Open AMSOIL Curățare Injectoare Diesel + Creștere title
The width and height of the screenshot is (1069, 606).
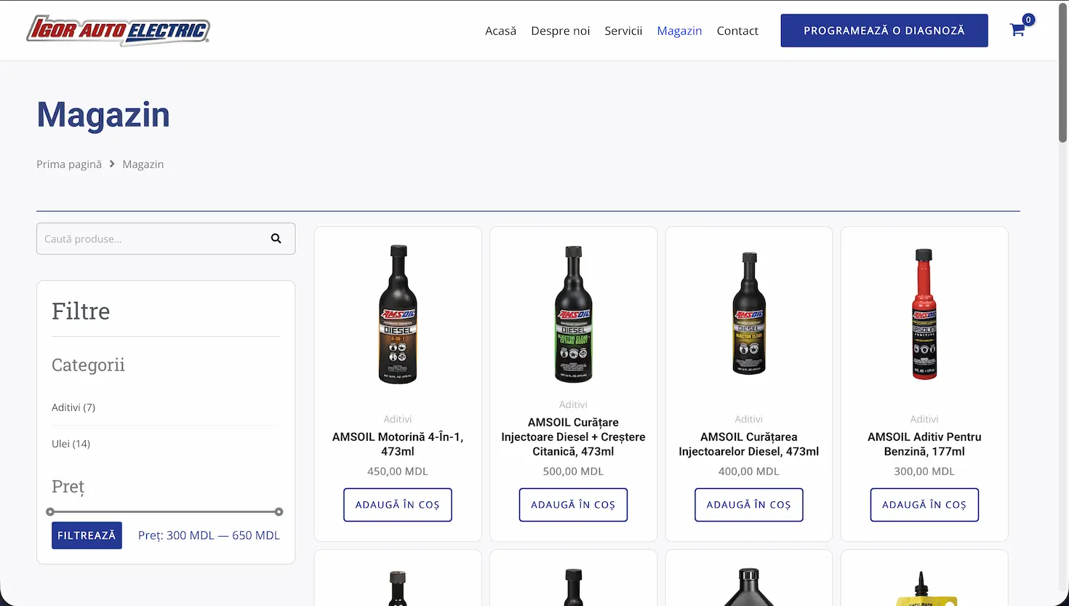[573, 437]
